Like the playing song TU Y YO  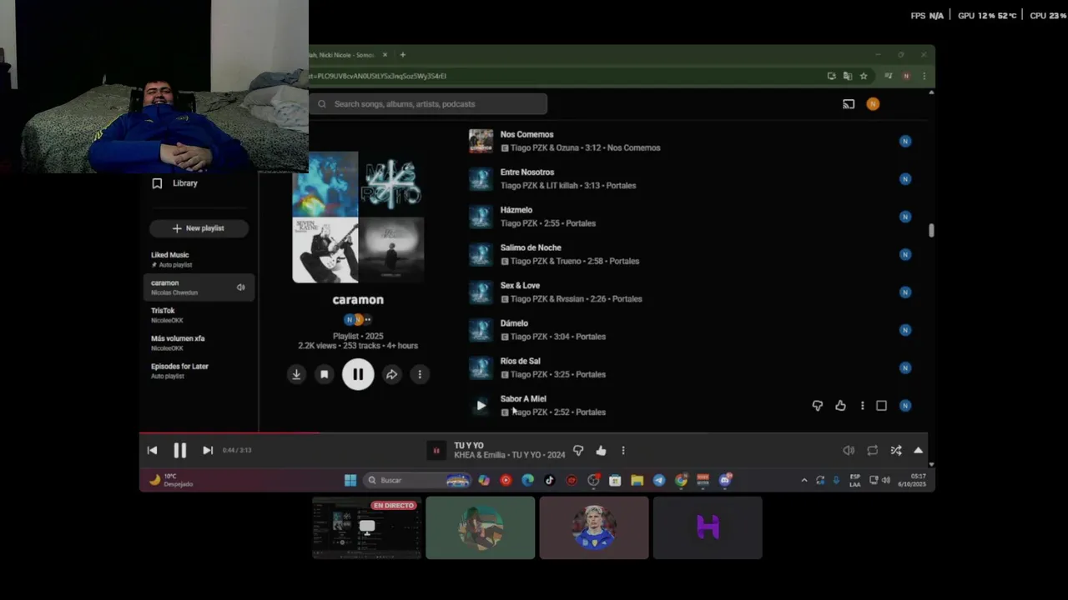coord(601,450)
